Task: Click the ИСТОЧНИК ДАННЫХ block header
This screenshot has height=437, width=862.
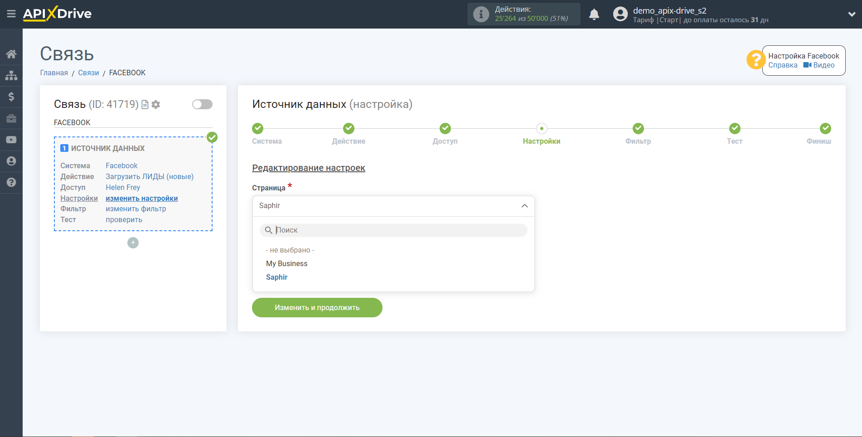Action: 108,149
